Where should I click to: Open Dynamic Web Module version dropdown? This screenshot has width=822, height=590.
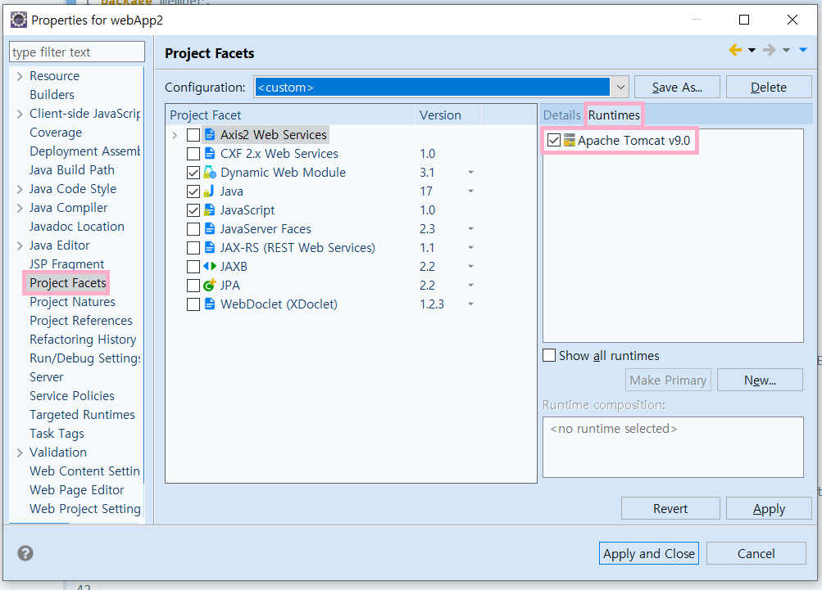[x=470, y=172]
